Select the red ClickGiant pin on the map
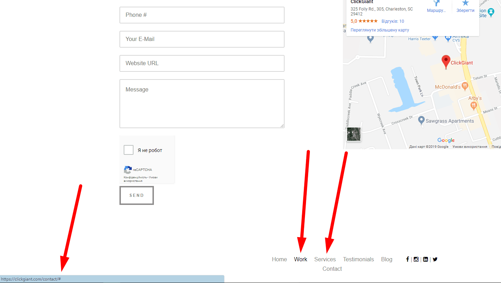The height and width of the screenshot is (283, 501). [x=446, y=60]
